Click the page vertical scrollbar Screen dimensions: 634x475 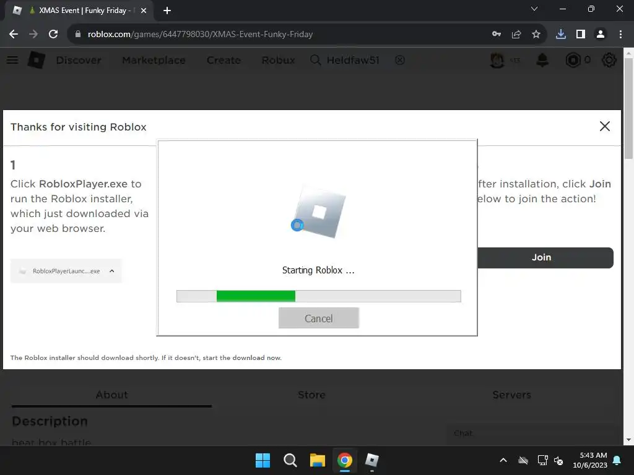click(628, 109)
